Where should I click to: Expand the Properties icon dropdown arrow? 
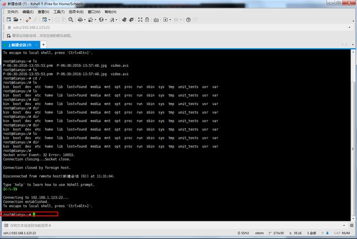(49, 20)
